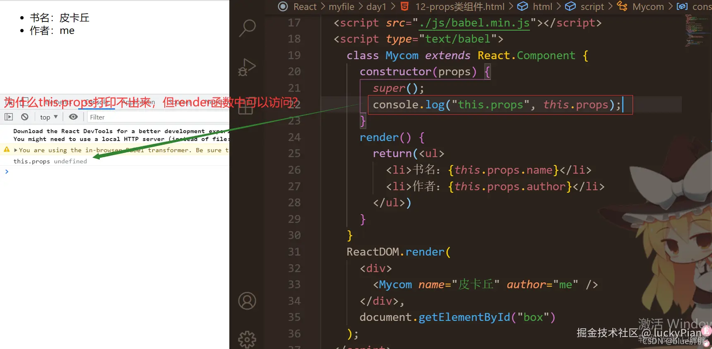712x349 pixels.
Task: Toggle the device toolbar in DevTools
Action: pos(25,102)
